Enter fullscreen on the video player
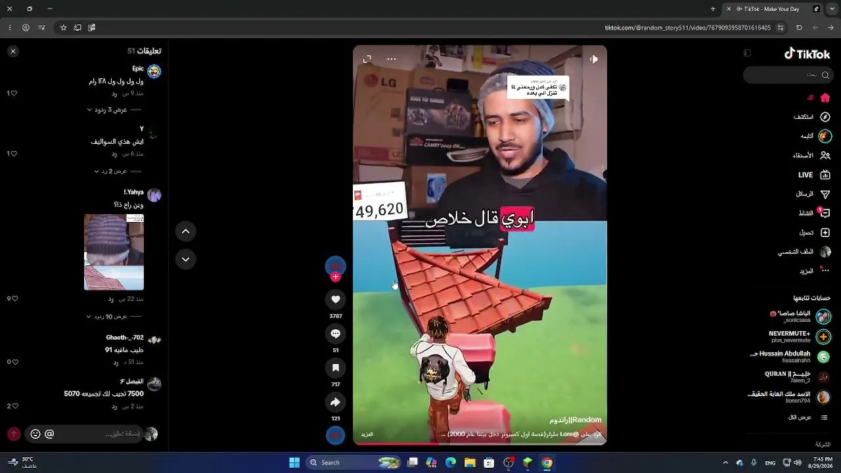This screenshot has width=841, height=473. pos(367,59)
